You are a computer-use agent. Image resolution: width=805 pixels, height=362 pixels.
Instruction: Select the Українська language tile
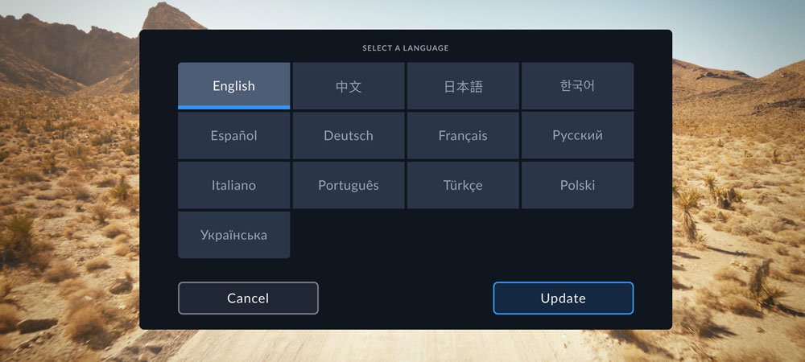[233, 235]
